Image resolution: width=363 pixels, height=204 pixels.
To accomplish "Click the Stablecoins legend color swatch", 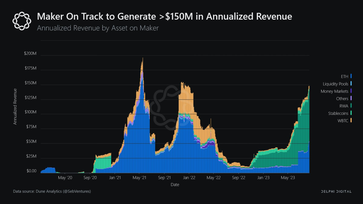I will (x=351, y=113).
